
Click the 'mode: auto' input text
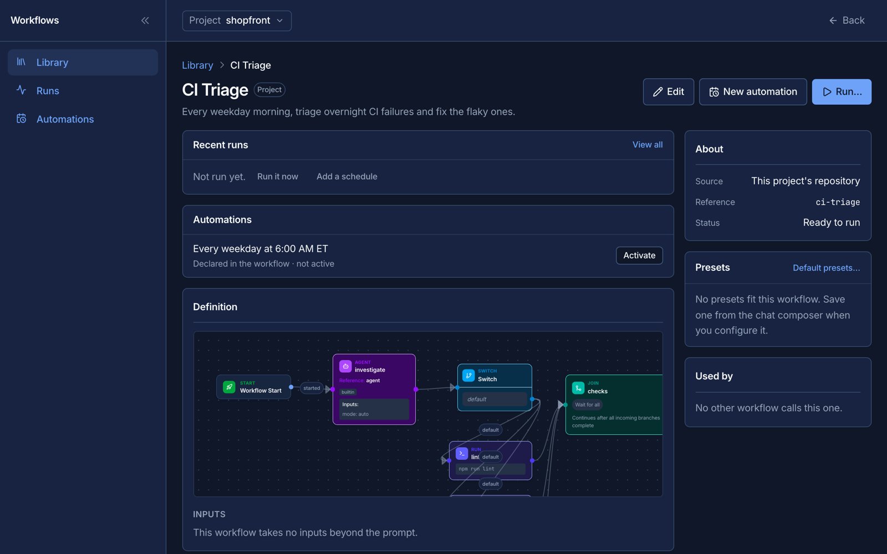[x=355, y=414]
